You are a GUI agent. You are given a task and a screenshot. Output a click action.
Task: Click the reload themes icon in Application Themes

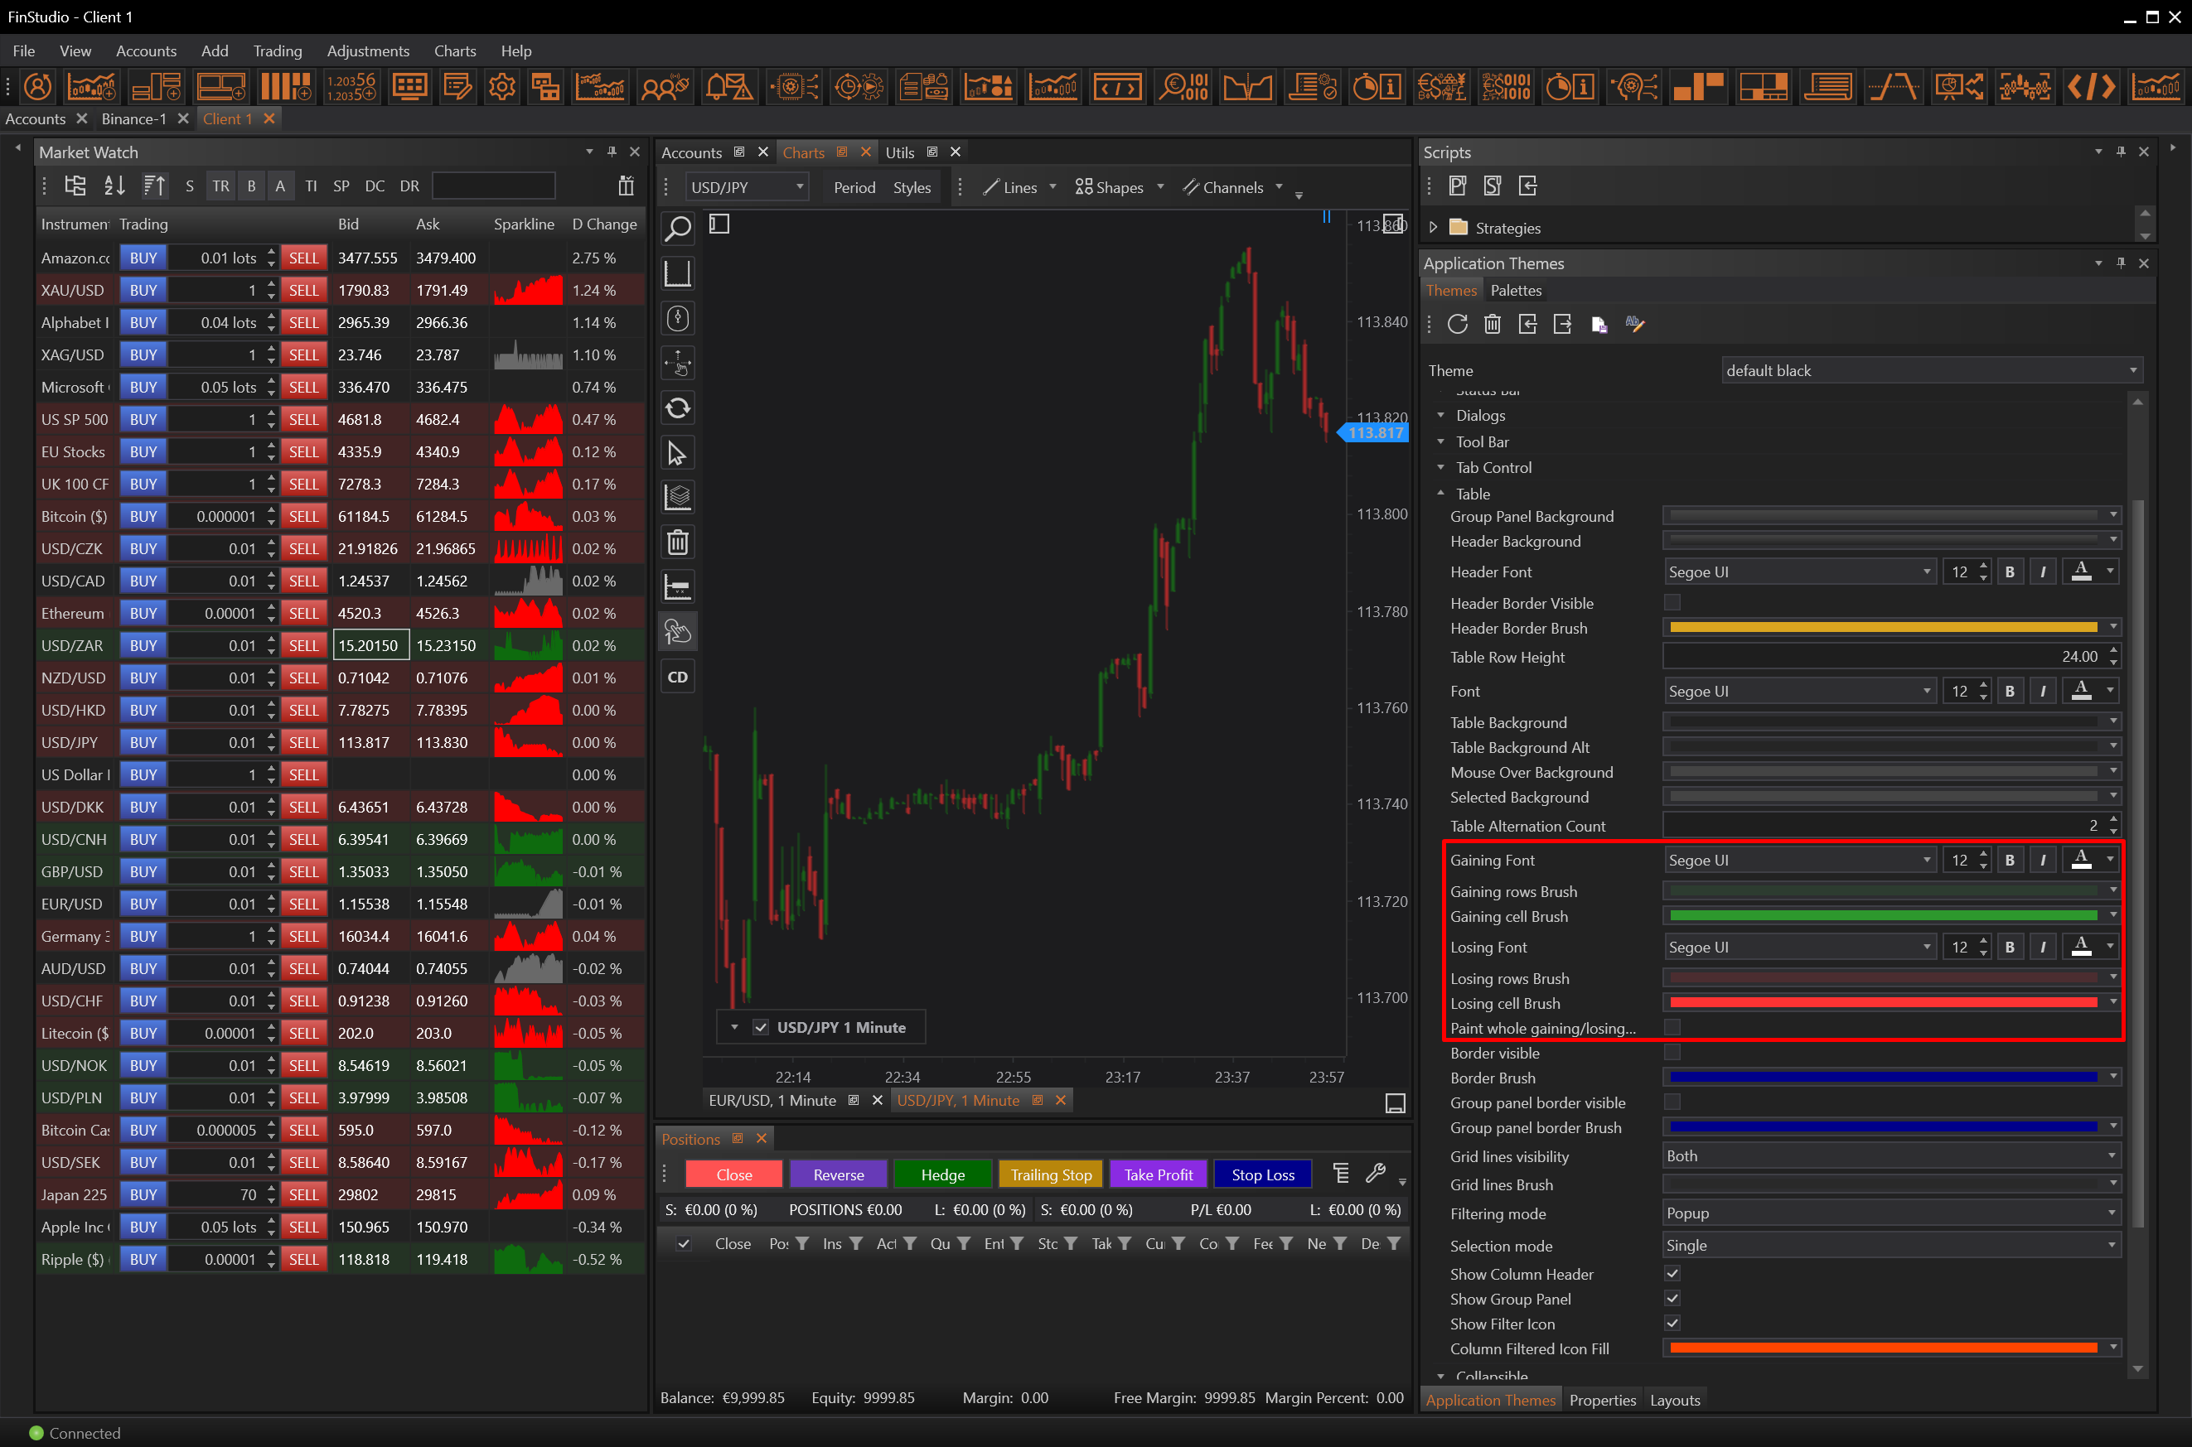tap(1457, 324)
